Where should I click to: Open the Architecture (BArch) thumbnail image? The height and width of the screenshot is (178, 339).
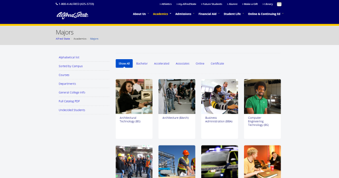[x=177, y=96]
